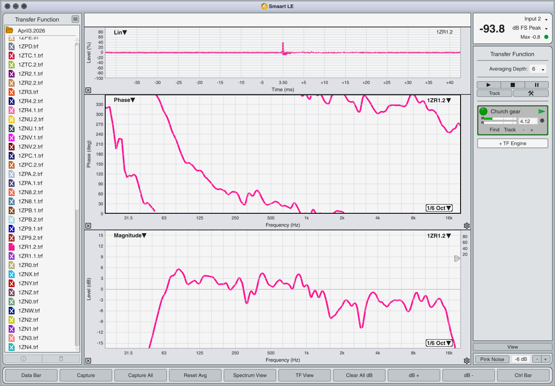555x386 pixels.
Task: Open the 1/6 Oct smoothing dropdown on Phase graph
Action: point(439,208)
